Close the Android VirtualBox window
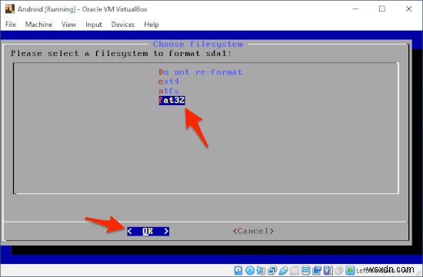 coord(408,9)
